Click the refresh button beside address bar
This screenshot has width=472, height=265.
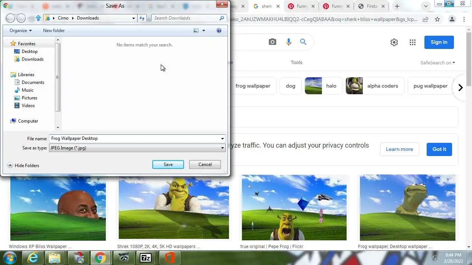click(x=142, y=18)
